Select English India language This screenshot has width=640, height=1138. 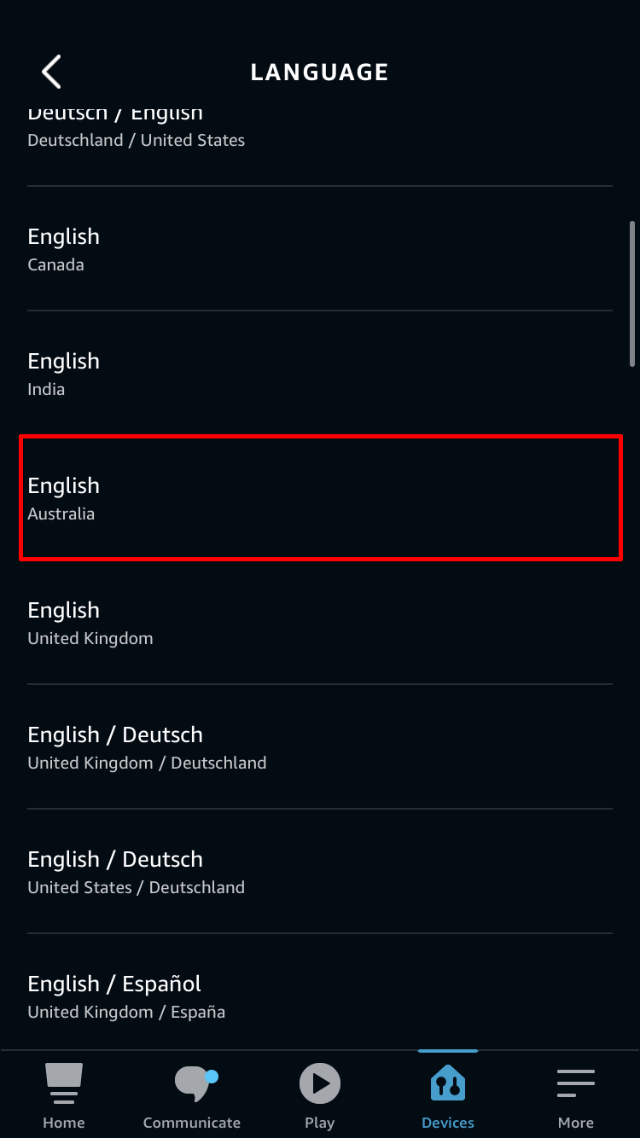point(320,373)
